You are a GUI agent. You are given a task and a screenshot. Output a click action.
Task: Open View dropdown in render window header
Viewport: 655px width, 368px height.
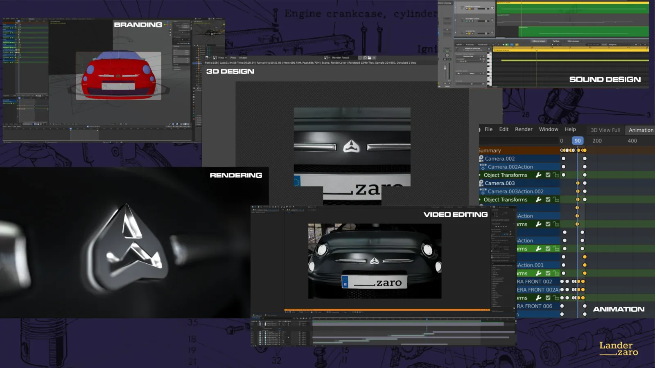tap(222, 58)
